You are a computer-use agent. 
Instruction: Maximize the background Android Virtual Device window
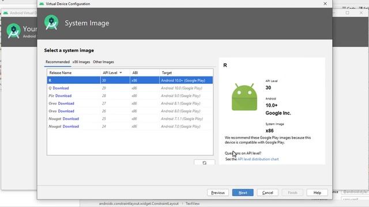347,13
